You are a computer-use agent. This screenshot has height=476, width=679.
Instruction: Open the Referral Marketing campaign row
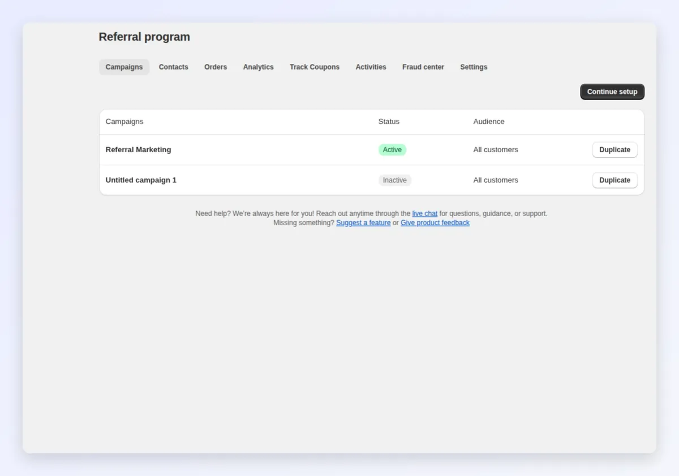tap(372, 149)
